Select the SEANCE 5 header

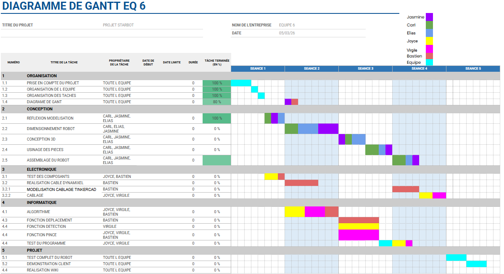tap(473, 68)
